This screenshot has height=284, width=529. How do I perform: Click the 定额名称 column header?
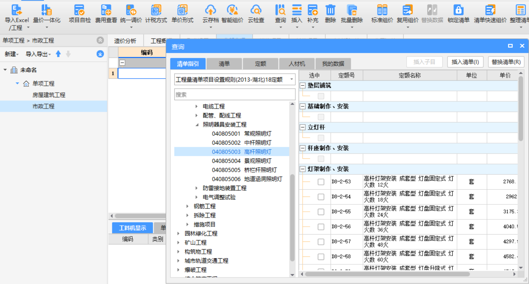[410, 75]
